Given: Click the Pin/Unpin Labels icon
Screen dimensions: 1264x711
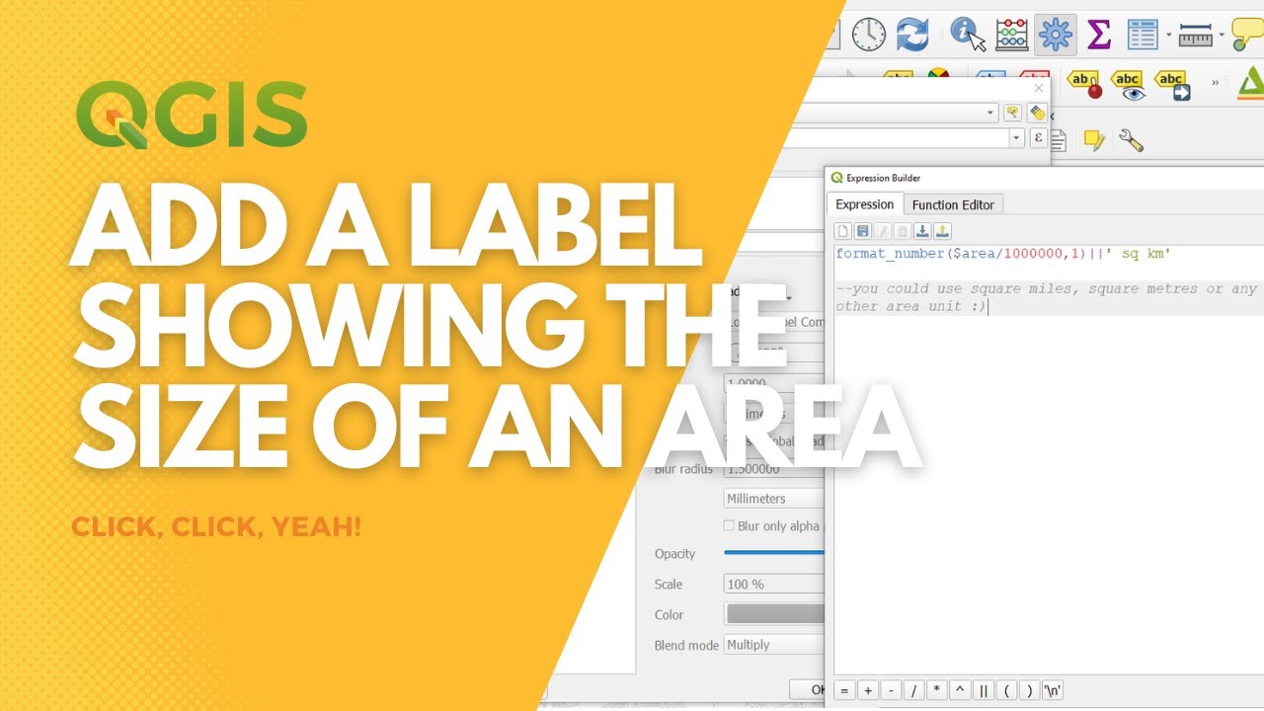Looking at the screenshot, I should pos(1085,85).
